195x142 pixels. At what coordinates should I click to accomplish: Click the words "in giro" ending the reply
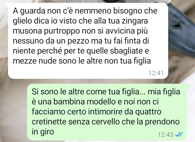(x=43, y=132)
